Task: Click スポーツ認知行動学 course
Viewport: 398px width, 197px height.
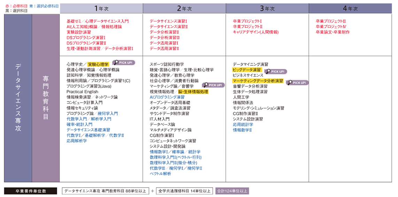Action: pos(167,64)
